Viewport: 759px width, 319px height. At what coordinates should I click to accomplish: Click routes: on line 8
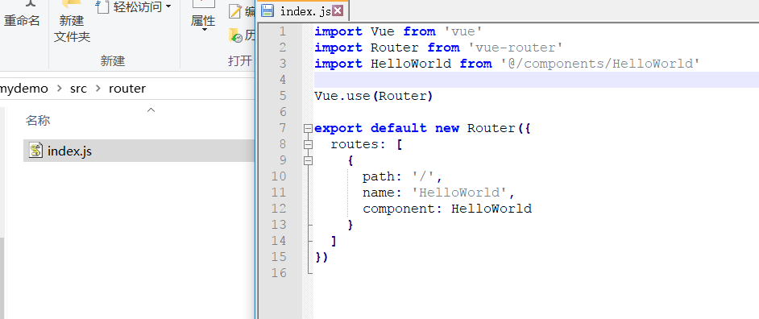pyautogui.click(x=359, y=144)
